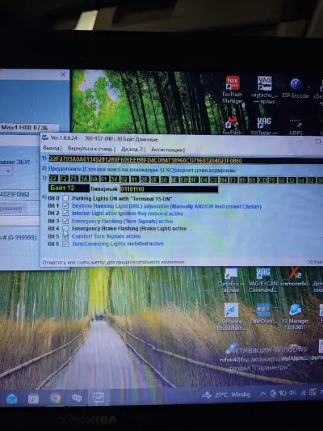This screenshot has width=323, height=431.
Task: Toggle Bit 5 Comfort Turn Signals checkbox
Action: (65, 236)
